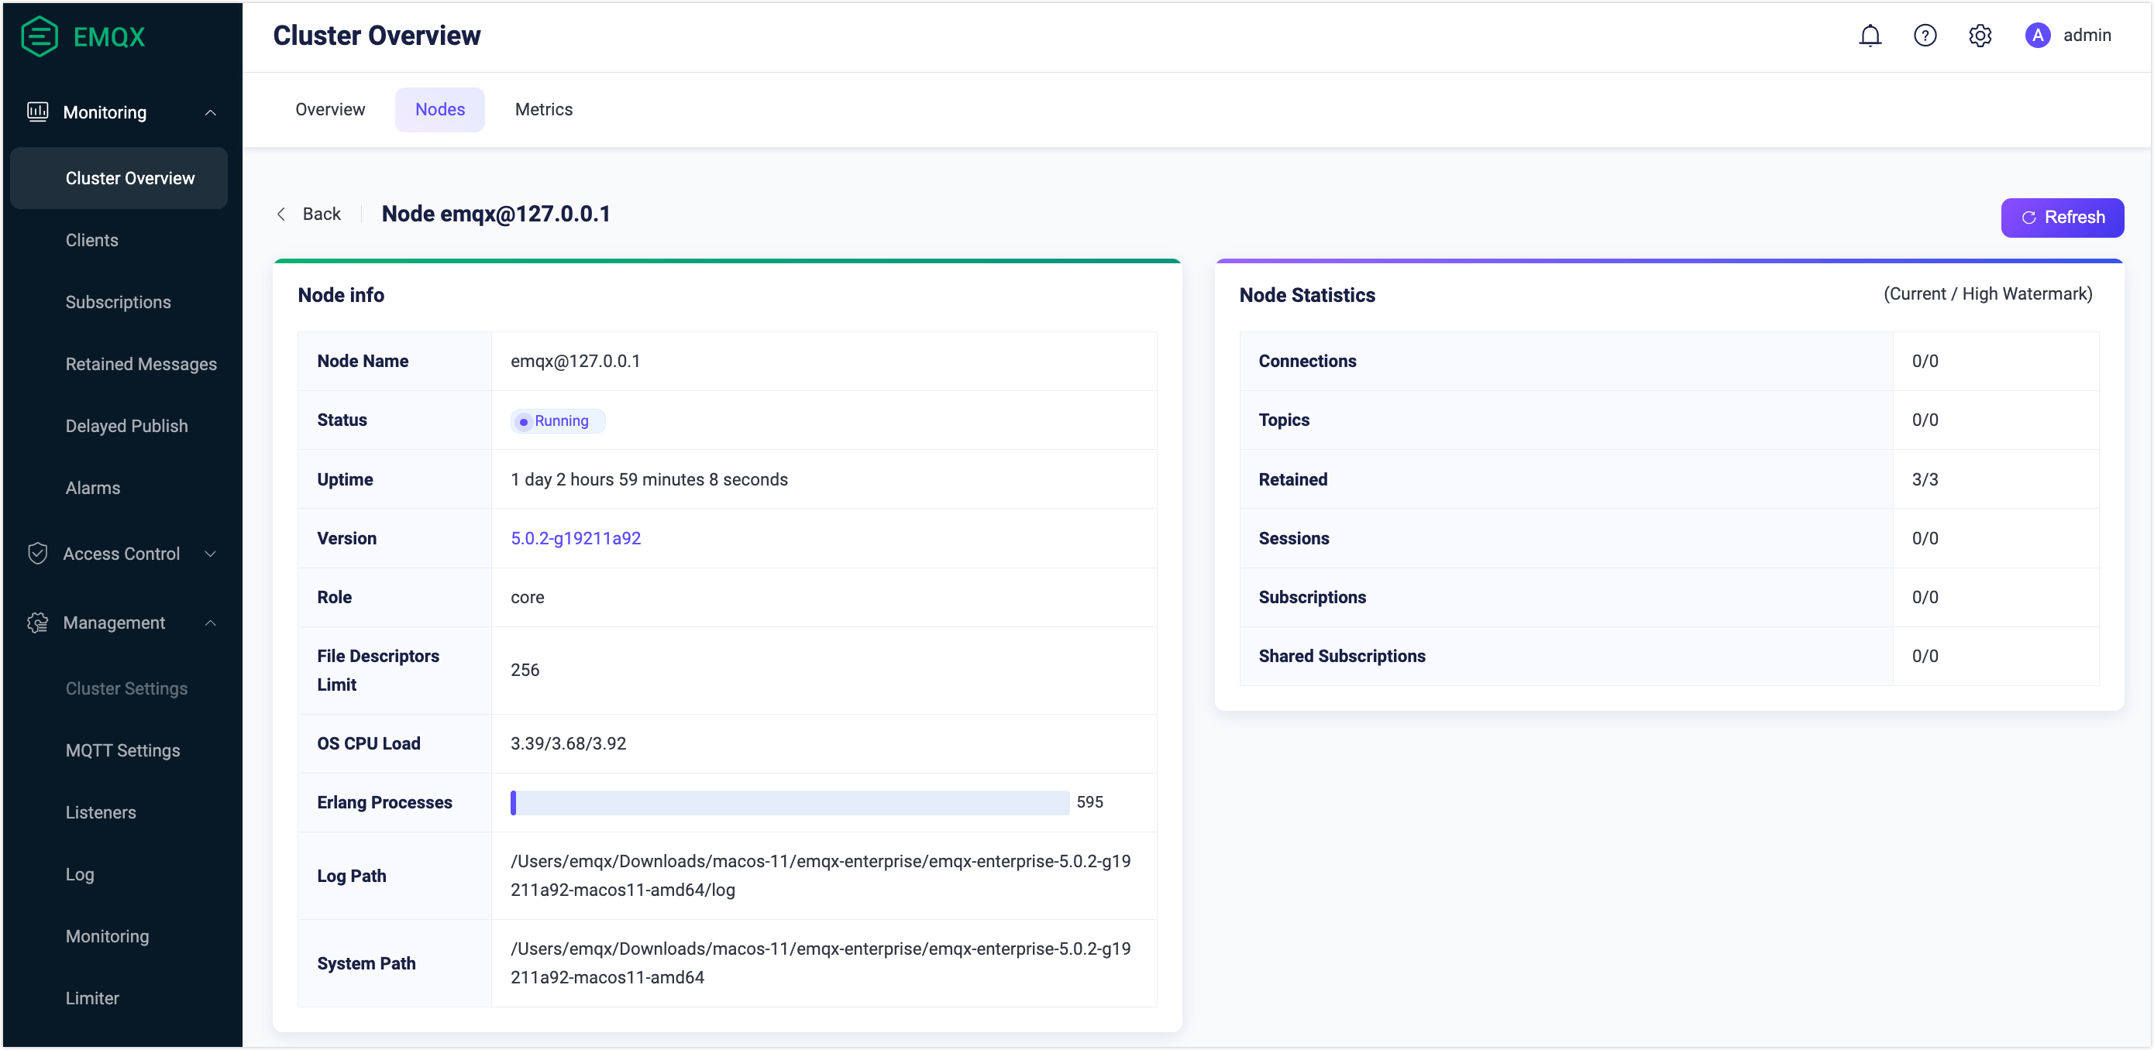Open the Listeners page from sidebar
This screenshot has height=1050, width=2154.
pos(101,812)
